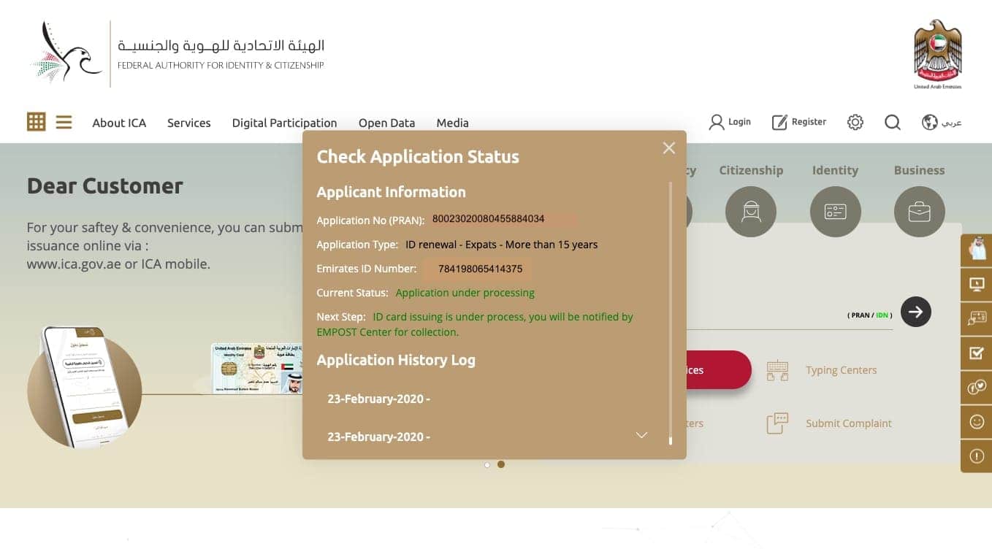Image resolution: width=992 pixels, height=549 pixels.
Task: Click the Login link
Action: click(730, 122)
